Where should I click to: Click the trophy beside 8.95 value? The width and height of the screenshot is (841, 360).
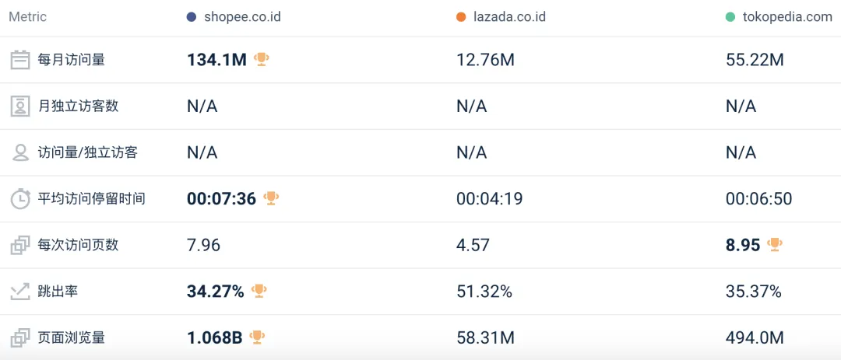click(774, 245)
